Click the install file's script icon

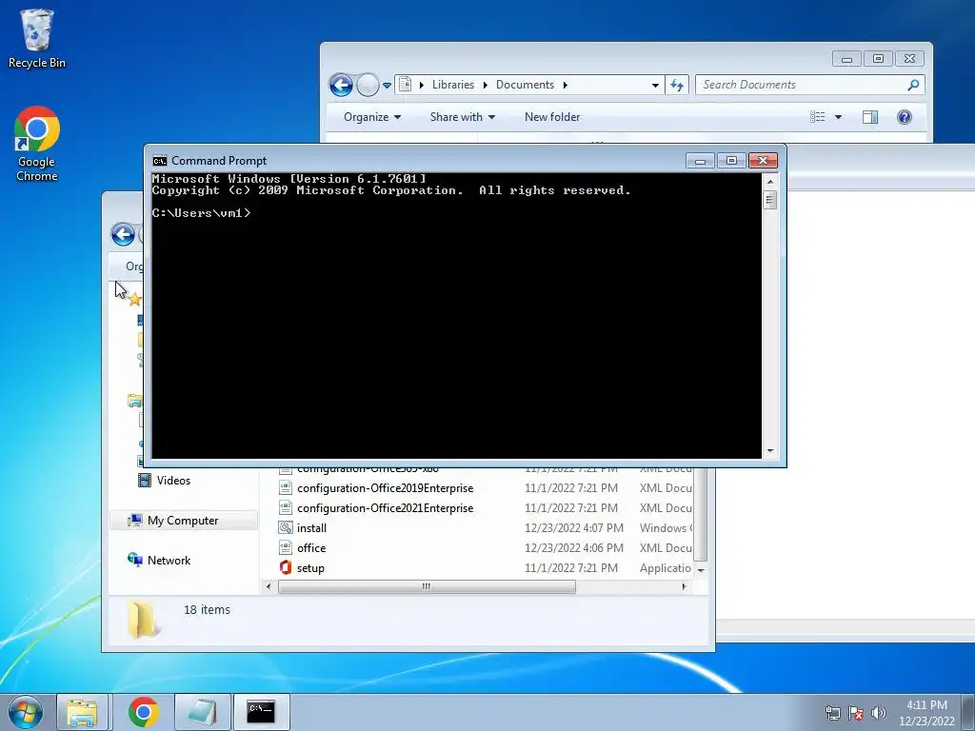pos(286,527)
